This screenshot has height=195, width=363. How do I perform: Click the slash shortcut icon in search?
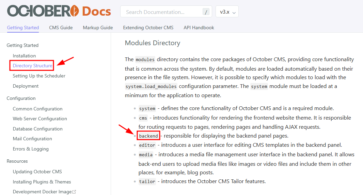[206, 12]
